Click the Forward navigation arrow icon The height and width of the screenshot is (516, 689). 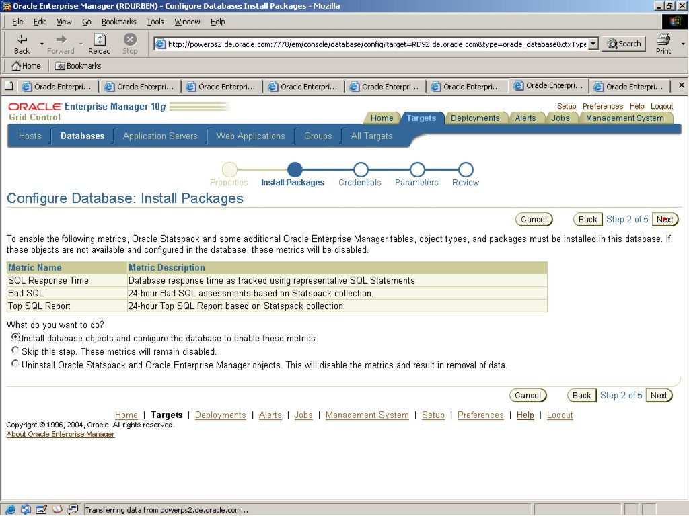tap(61, 40)
